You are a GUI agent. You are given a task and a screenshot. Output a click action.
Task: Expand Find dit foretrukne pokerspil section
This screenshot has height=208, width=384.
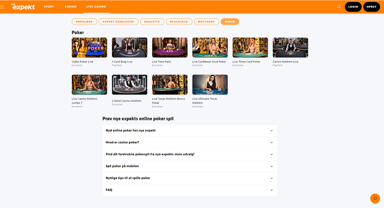[x=190, y=154]
